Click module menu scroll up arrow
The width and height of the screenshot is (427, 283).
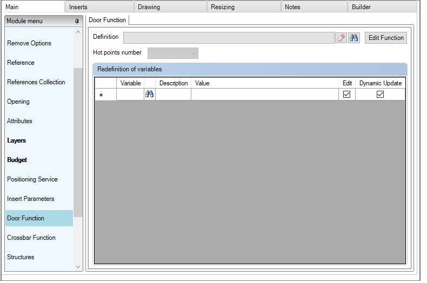[x=78, y=32]
